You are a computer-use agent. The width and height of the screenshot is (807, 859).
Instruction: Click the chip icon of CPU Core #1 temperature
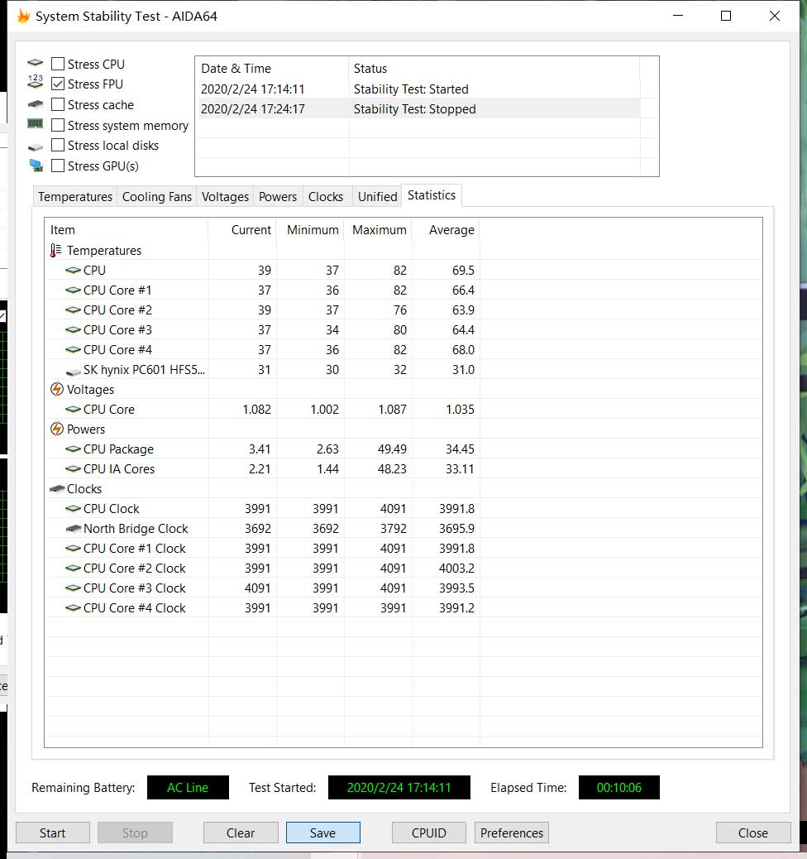click(x=73, y=290)
